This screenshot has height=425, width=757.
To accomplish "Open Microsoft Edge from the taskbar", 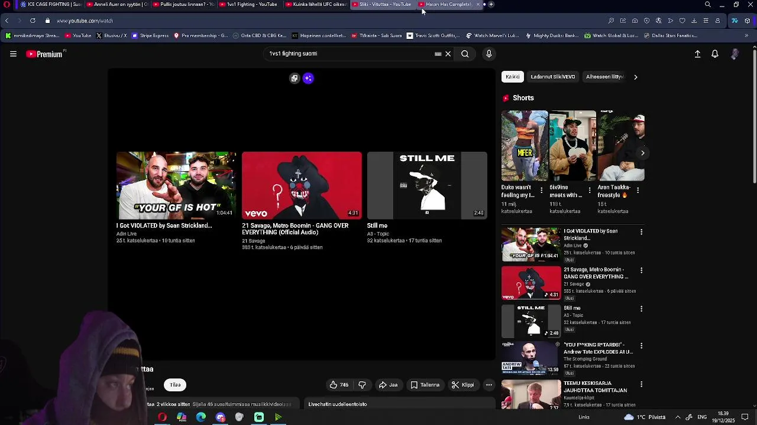I will coord(201,417).
